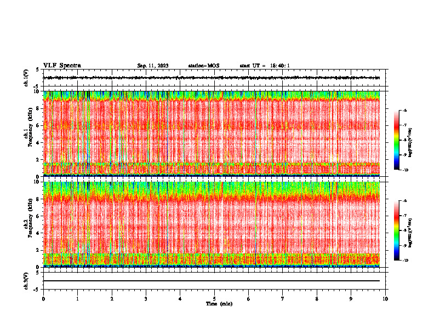
Task: Click the time axis tick label 6
Action: tap(249, 299)
